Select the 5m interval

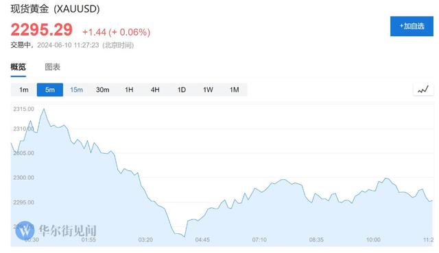coord(50,90)
